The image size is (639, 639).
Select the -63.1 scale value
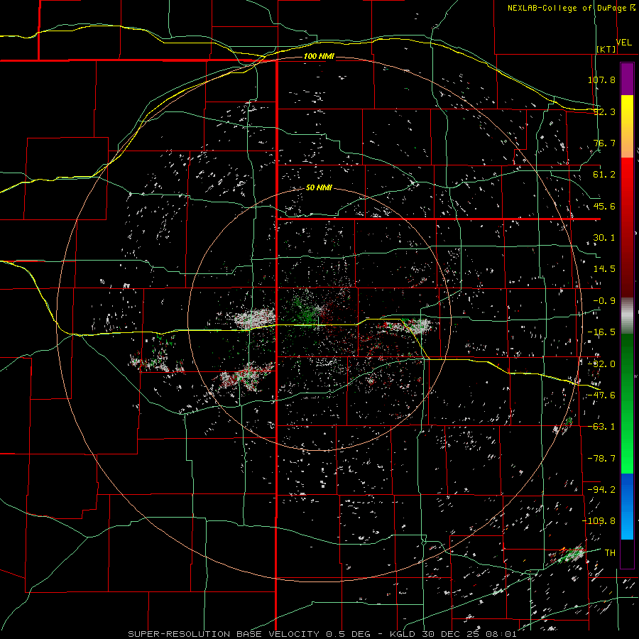coord(601,427)
